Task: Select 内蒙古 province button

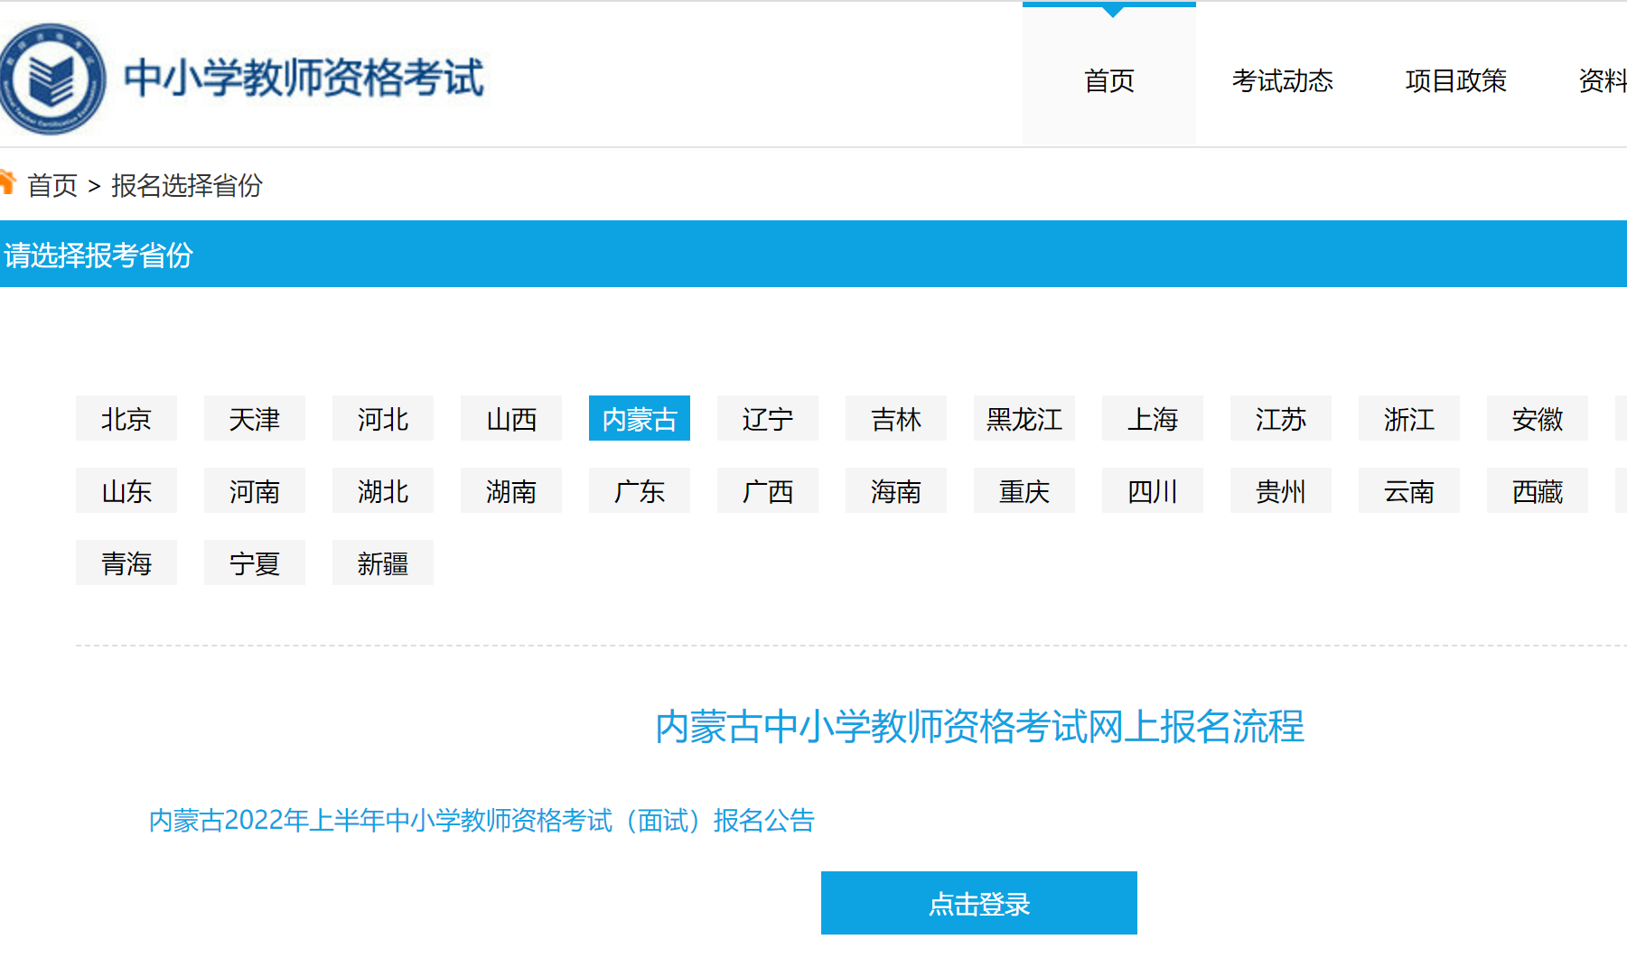Action: pyautogui.click(x=640, y=419)
